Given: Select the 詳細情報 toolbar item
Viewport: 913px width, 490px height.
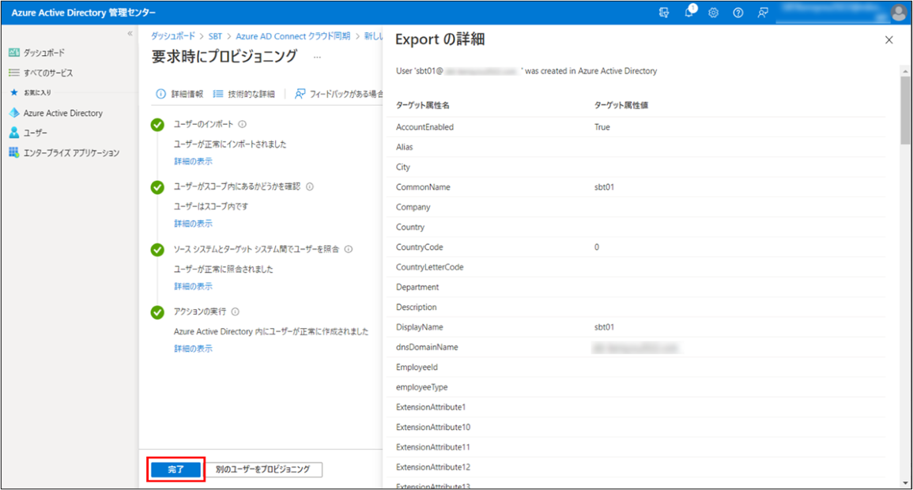Looking at the screenshot, I should point(179,94).
